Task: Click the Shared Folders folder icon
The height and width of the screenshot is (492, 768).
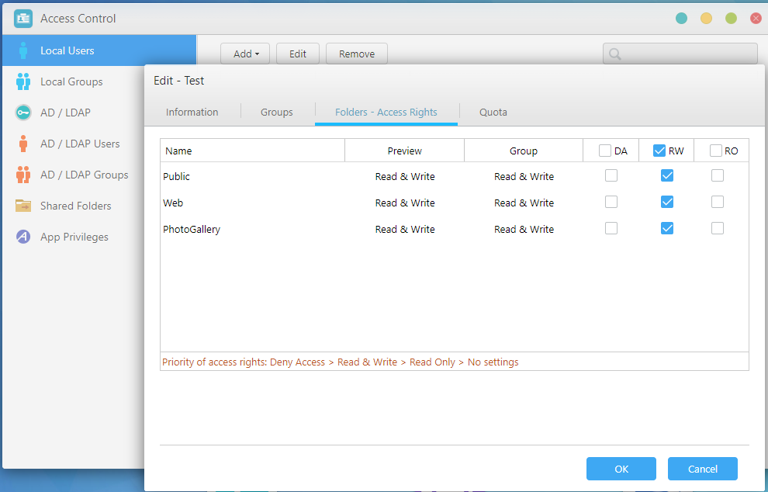Action: click(x=23, y=206)
